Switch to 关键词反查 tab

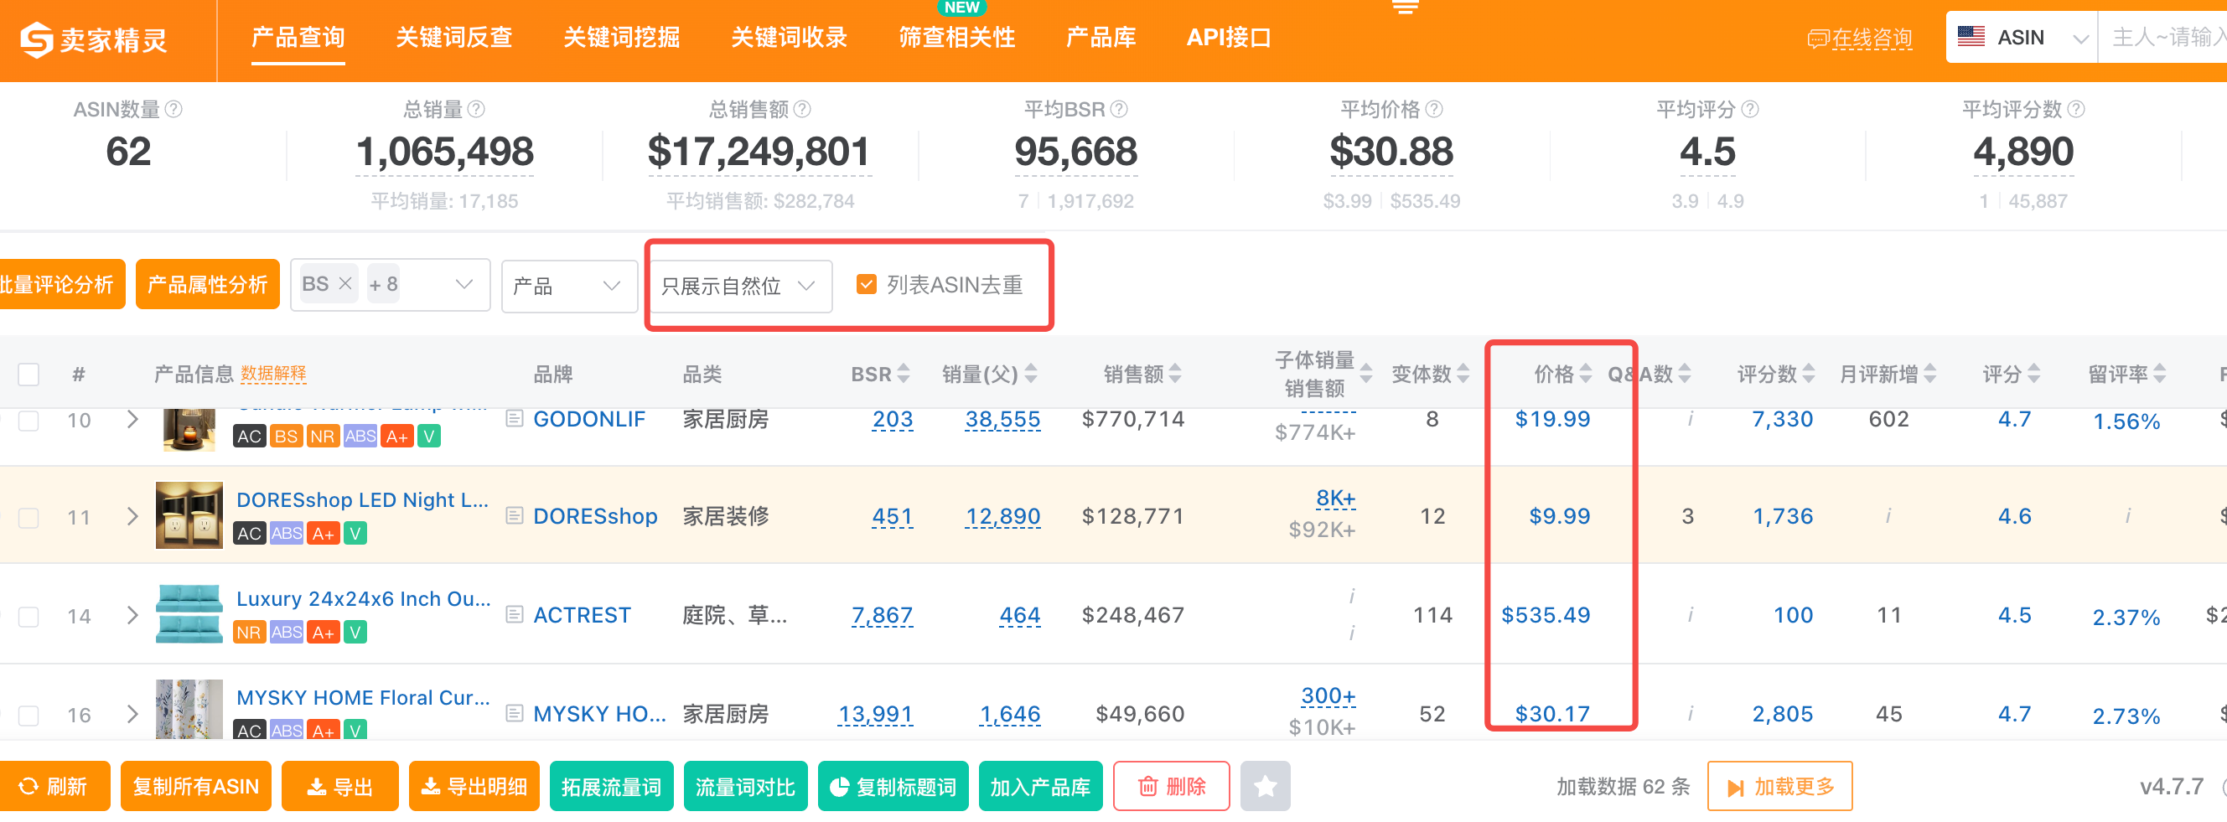[454, 38]
